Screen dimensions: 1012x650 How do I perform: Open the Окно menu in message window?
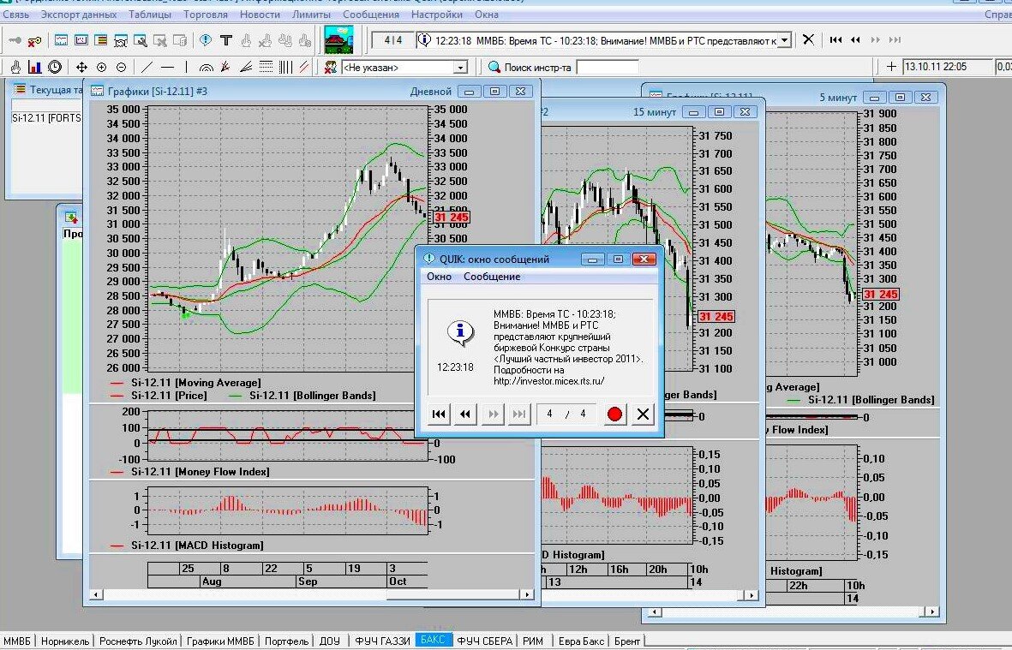(439, 277)
